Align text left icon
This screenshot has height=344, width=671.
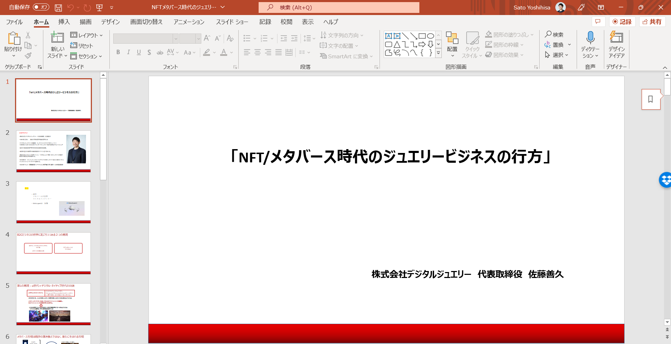click(247, 52)
